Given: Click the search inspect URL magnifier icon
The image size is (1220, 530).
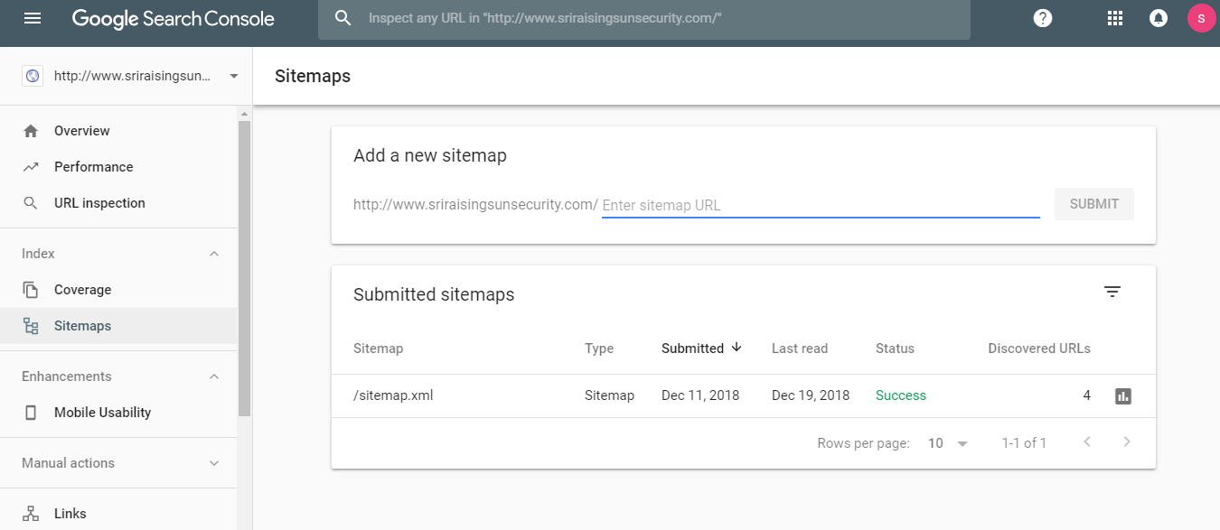Looking at the screenshot, I should point(342,17).
